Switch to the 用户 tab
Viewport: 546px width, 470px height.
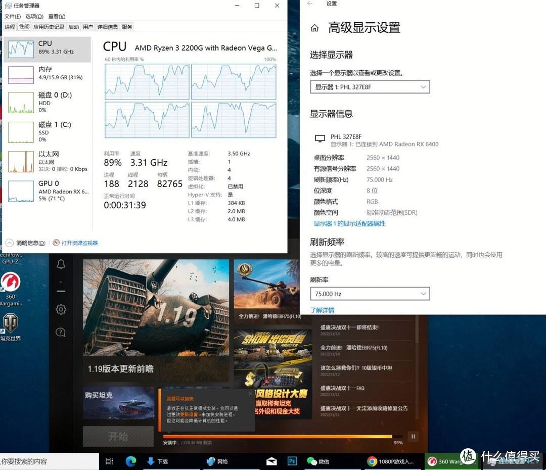coord(88,27)
